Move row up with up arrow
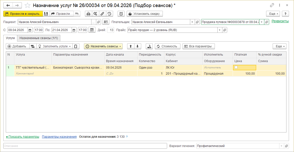294x152 pixels. pos(131,46)
